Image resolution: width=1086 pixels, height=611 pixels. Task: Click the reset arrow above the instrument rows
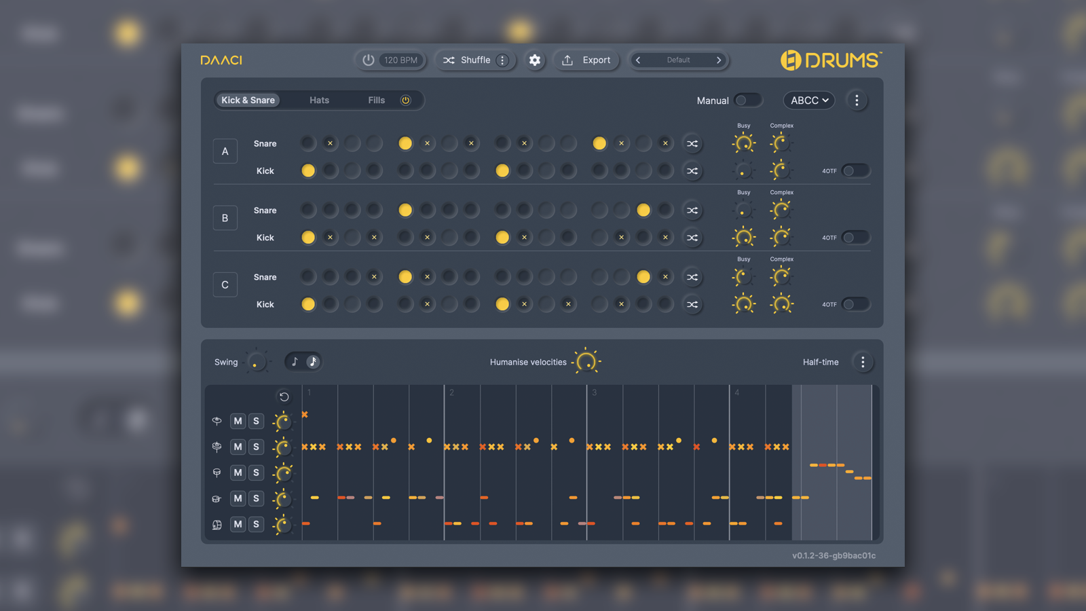click(284, 396)
